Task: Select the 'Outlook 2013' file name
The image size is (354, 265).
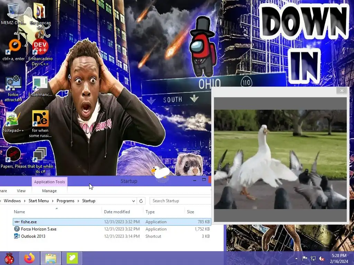Action: pyautogui.click(x=33, y=236)
